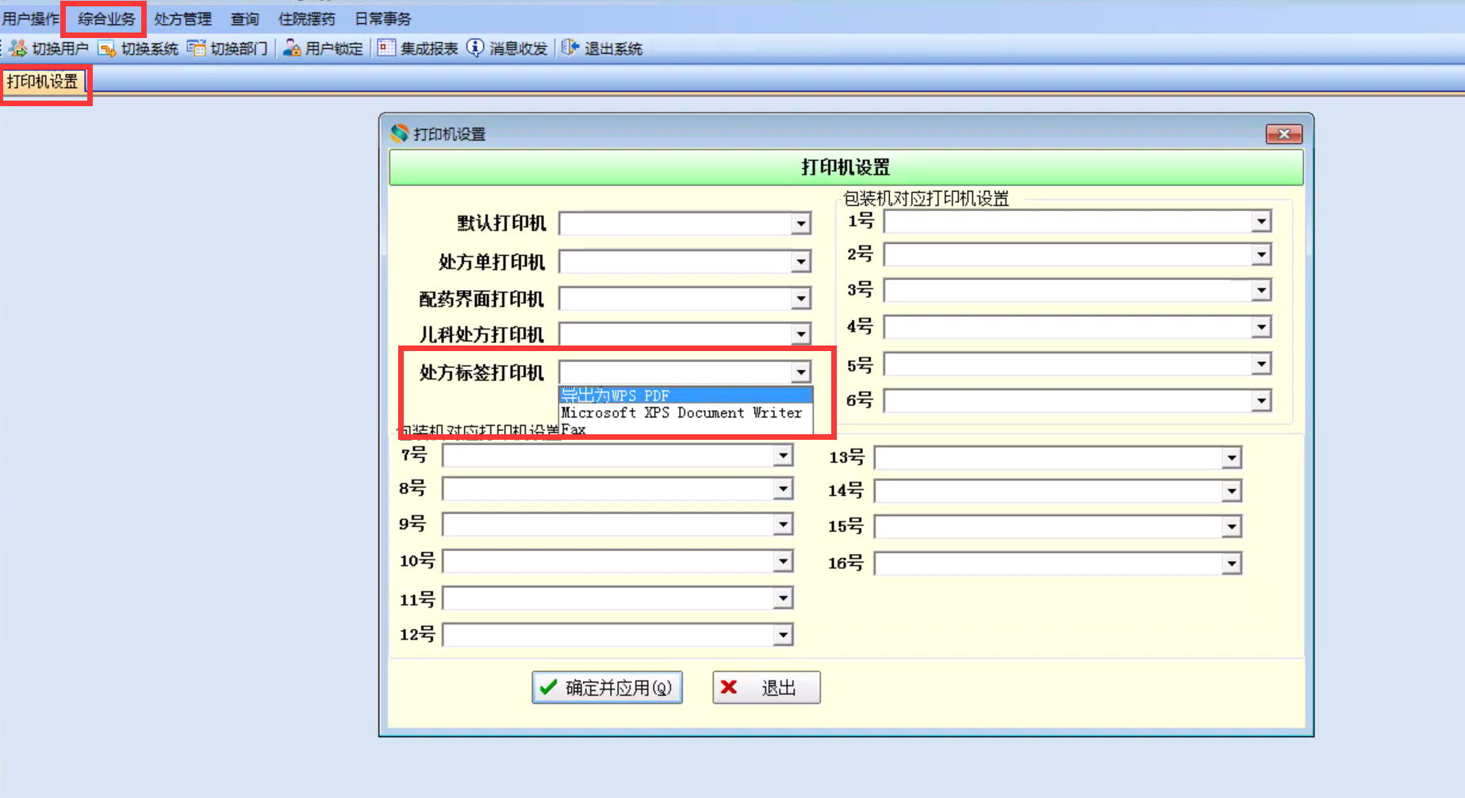Expand the 2号 packaging printer dropdown
This screenshot has width=1465, height=798.
click(1261, 255)
